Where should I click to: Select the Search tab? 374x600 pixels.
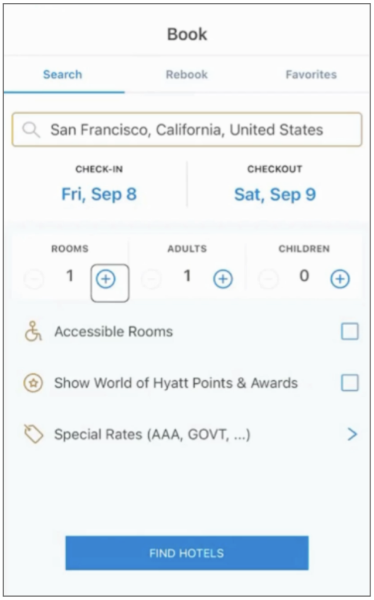coord(62,74)
